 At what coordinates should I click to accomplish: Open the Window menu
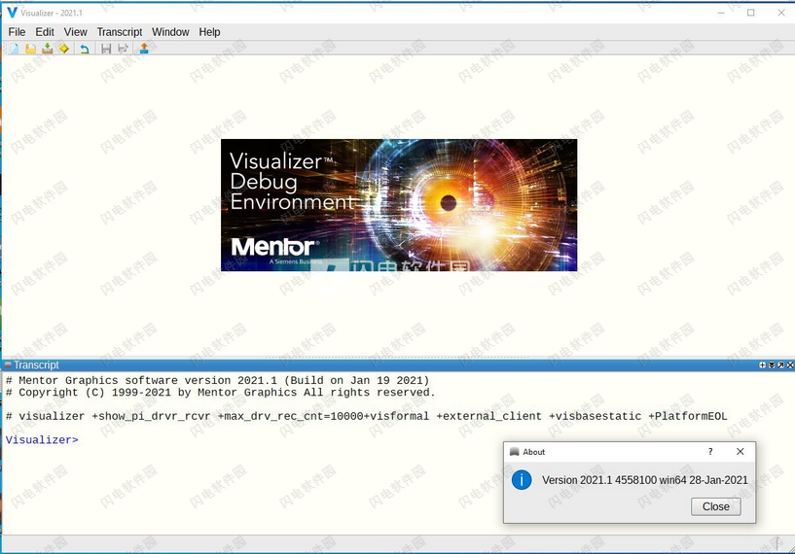[170, 32]
